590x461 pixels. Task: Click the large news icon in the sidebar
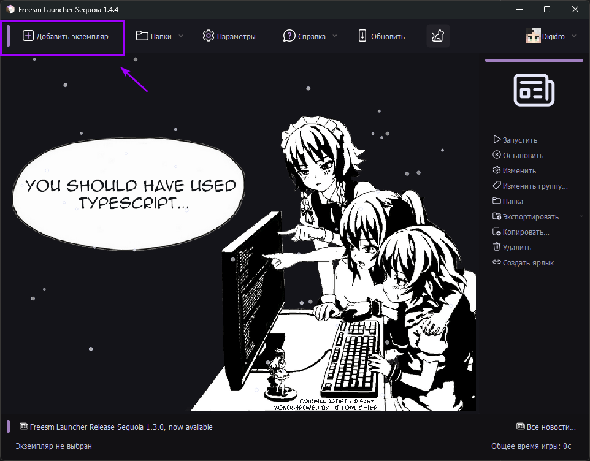(534, 91)
